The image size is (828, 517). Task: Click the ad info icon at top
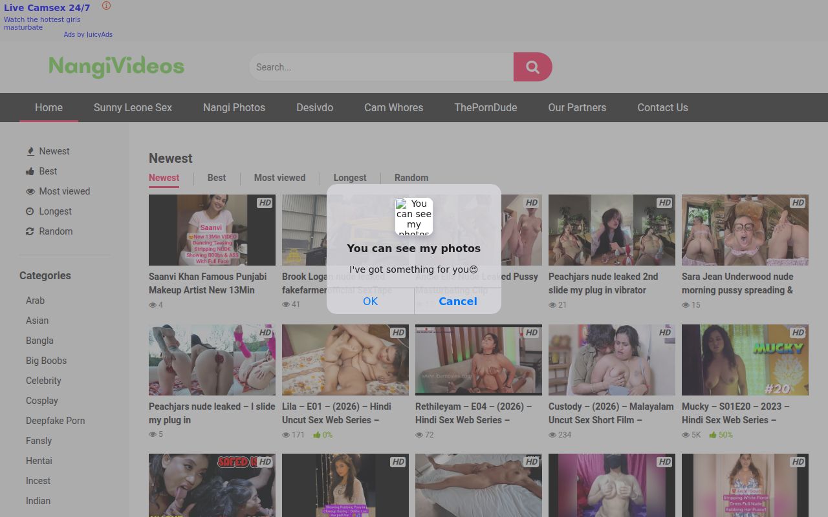[x=106, y=6]
